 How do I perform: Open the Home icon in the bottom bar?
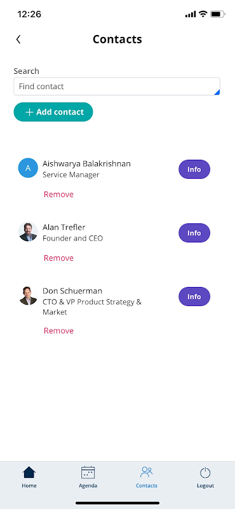pos(29,472)
